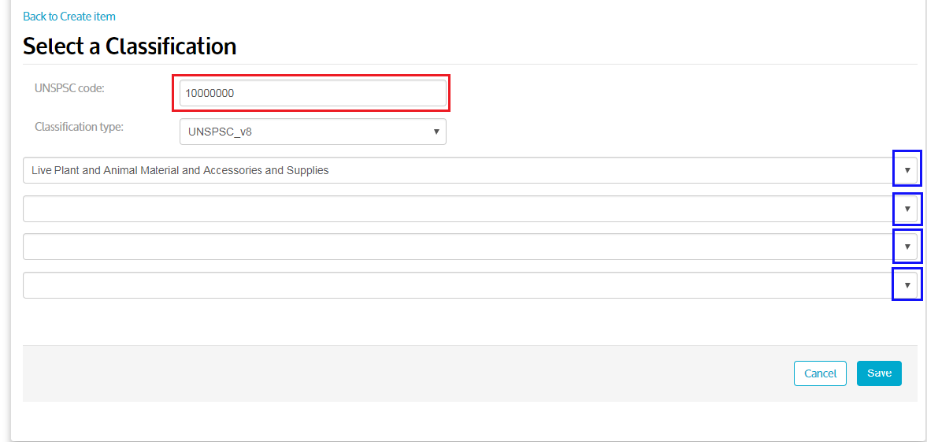This screenshot has height=442, width=927.
Task: Save the selected classification
Action: 879,373
